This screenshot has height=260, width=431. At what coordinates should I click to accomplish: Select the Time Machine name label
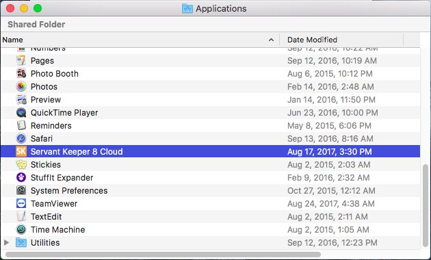click(x=57, y=229)
